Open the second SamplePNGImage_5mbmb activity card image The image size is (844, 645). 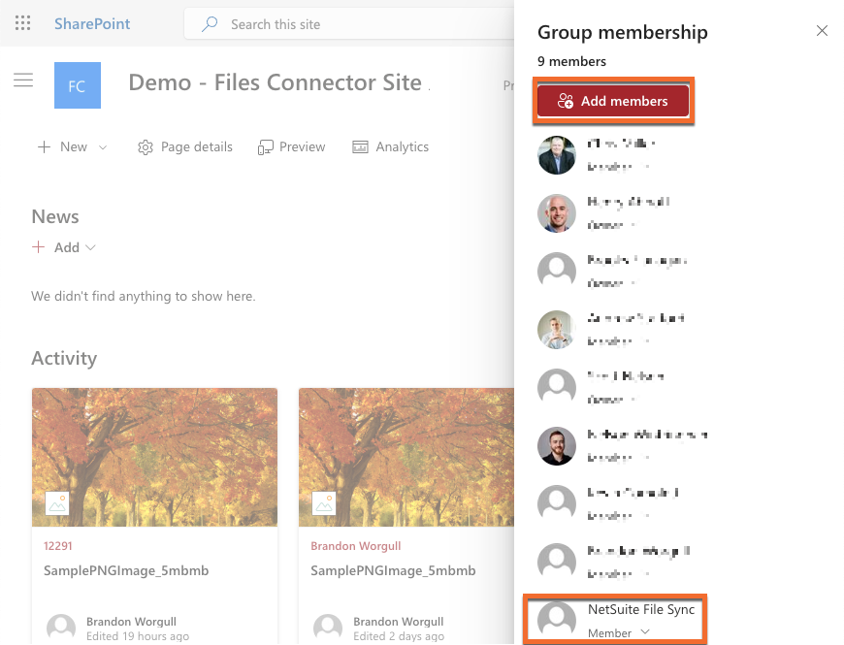click(x=406, y=458)
